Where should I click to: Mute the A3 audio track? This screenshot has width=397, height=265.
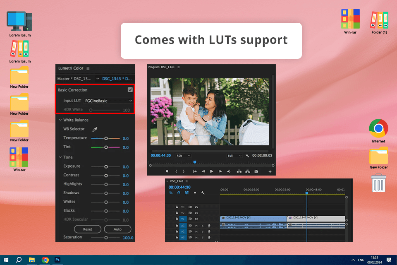click(x=196, y=237)
